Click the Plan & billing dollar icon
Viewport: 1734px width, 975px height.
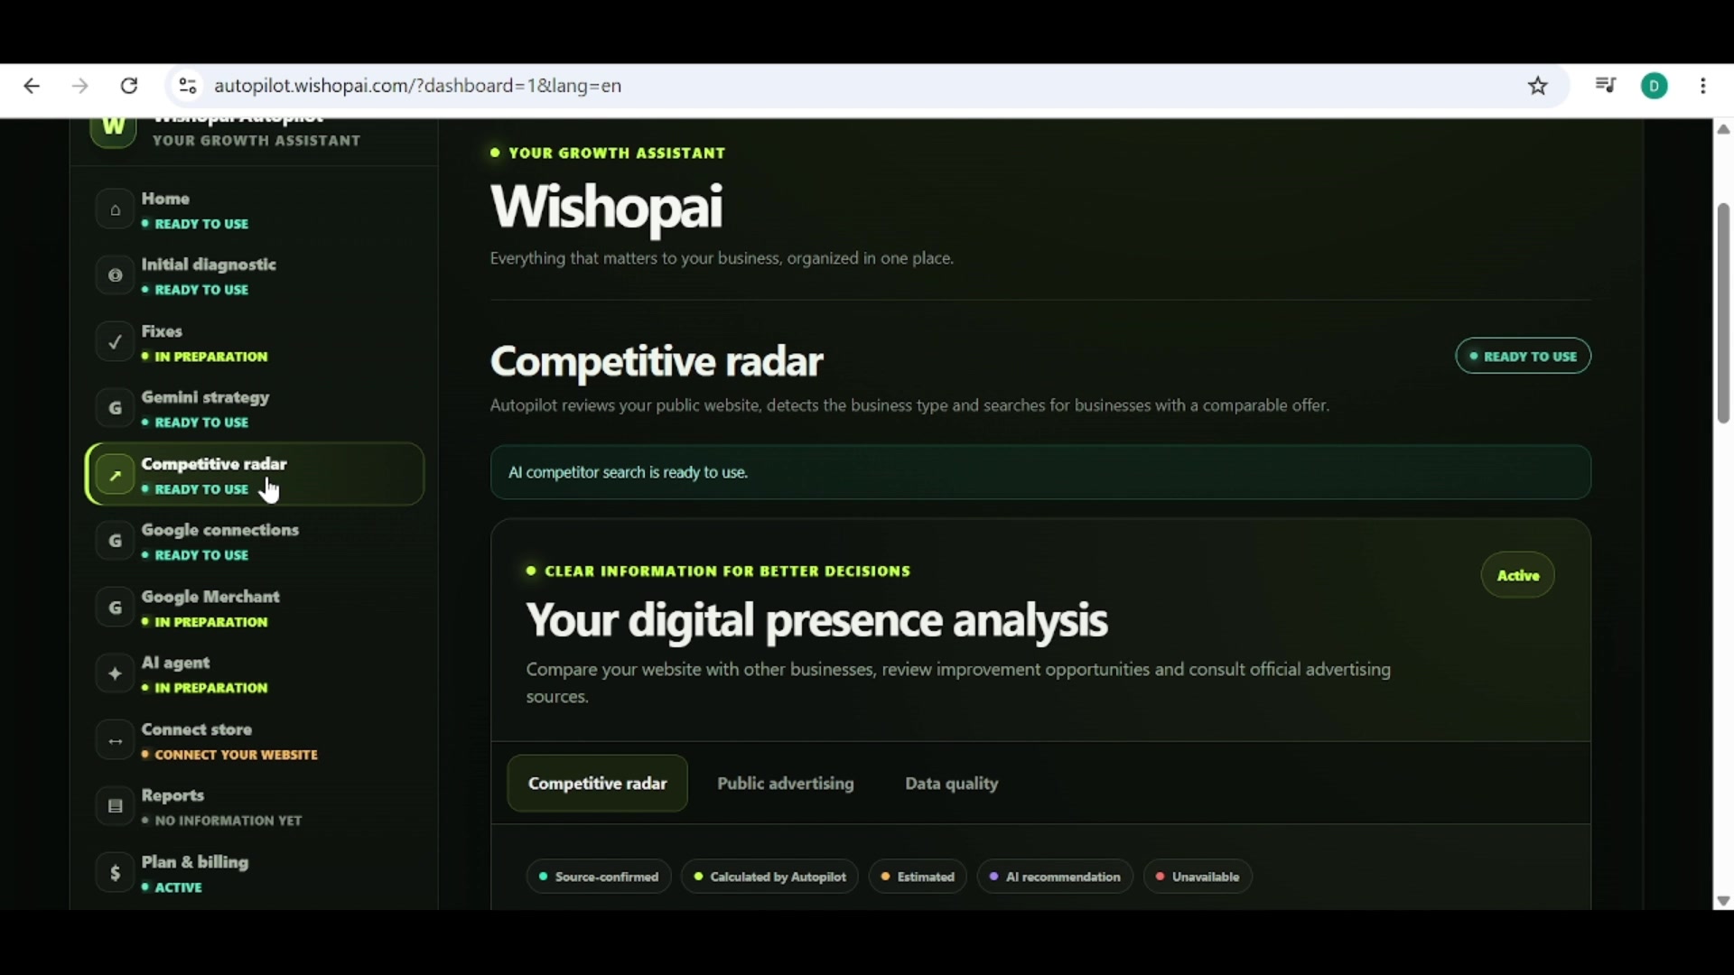pyautogui.click(x=115, y=873)
